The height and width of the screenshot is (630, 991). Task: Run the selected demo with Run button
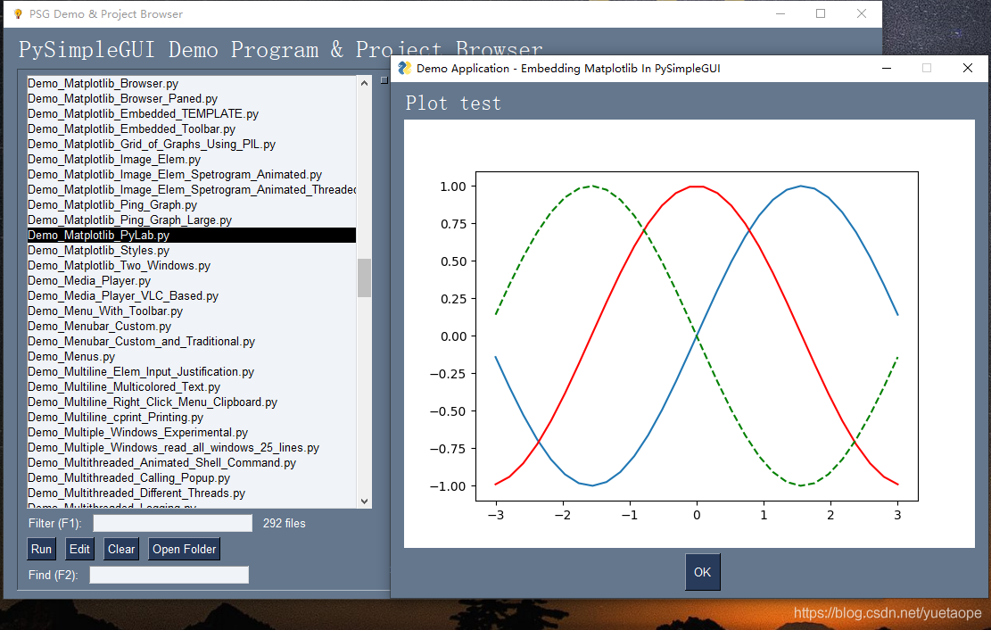[x=41, y=549]
